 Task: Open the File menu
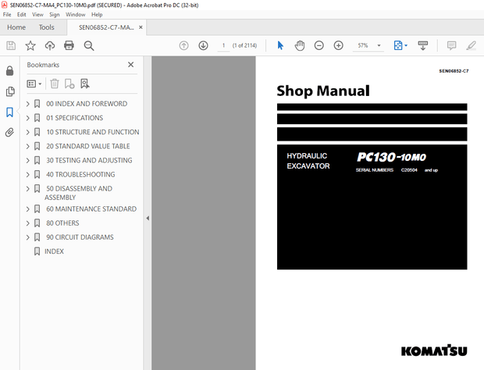pos(7,15)
